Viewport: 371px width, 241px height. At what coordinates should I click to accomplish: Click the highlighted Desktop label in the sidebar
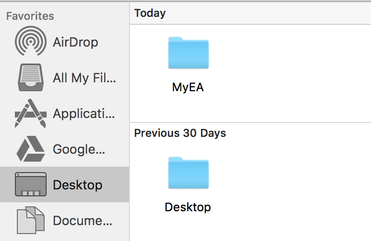click(x=77, y=185)
